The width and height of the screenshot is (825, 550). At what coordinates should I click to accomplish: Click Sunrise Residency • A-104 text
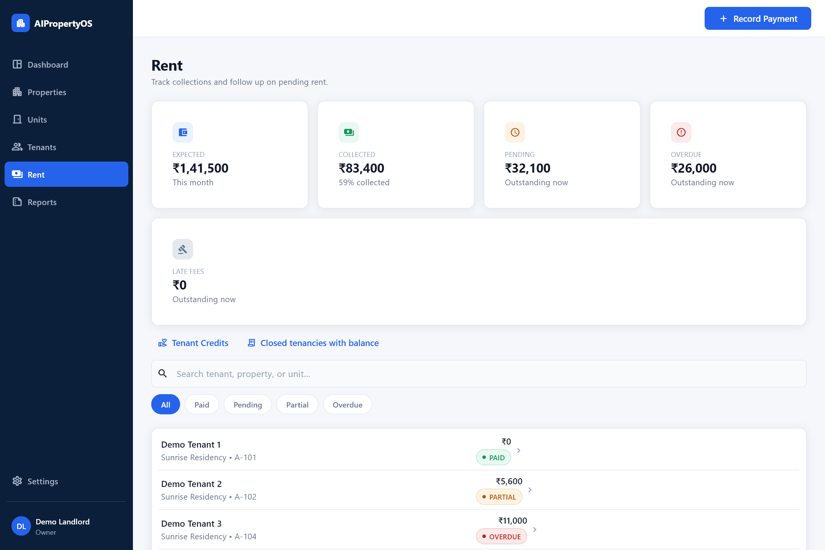209,537
